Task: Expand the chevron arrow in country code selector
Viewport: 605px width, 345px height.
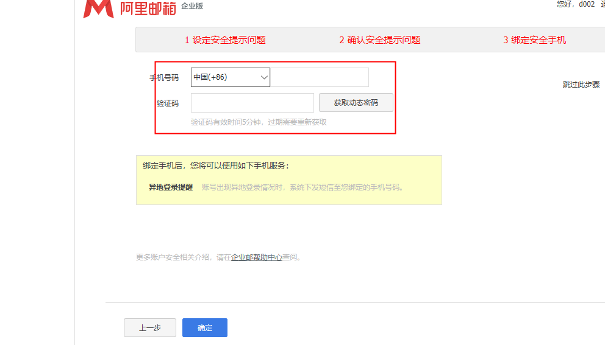Action: pyautogui.click(x=264, y=77)
